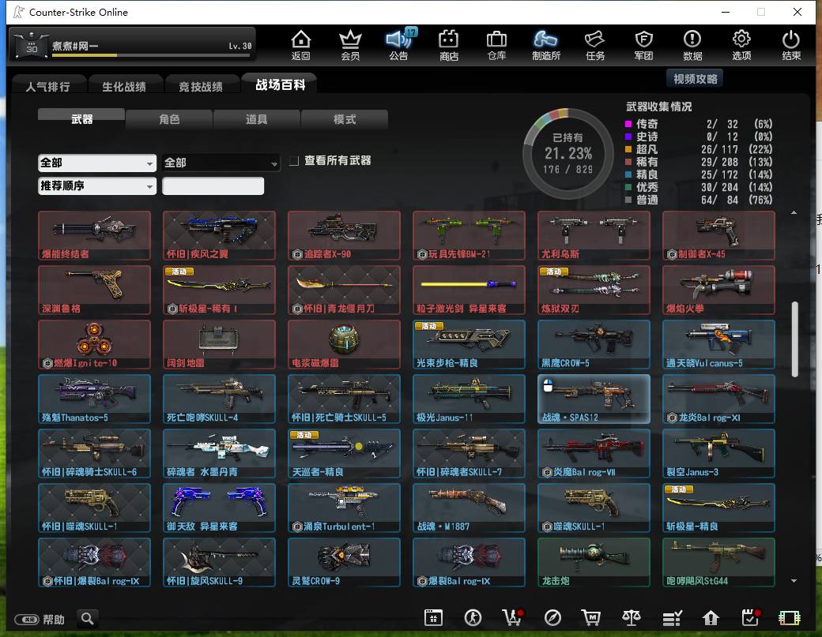Click the 返回 home icon
Image resolution: width=822 pixels, height=637 pixels.
point(301,45)
